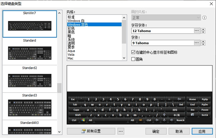
Task: Click scroll-up arrow of keyboard type list
Action: click(59, 13)
